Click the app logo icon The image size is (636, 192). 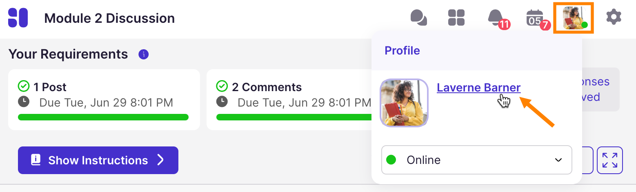(x=18, y=18)
